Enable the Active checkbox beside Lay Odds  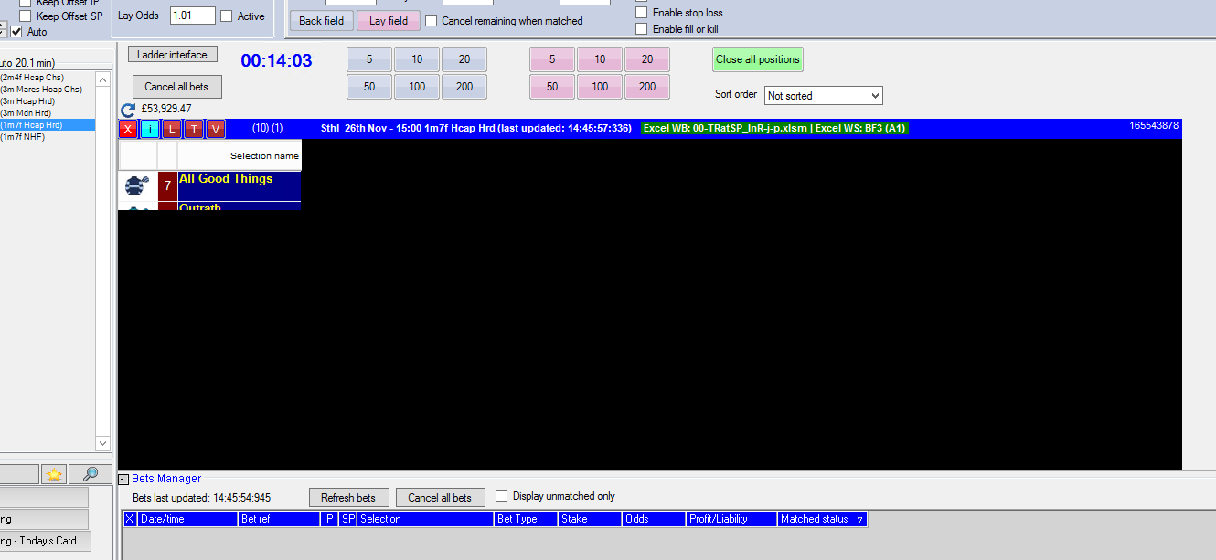(227, 16)
